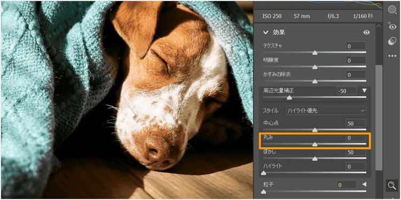Select the Zoom magnifier tool
401x200 pixels.
392,185
